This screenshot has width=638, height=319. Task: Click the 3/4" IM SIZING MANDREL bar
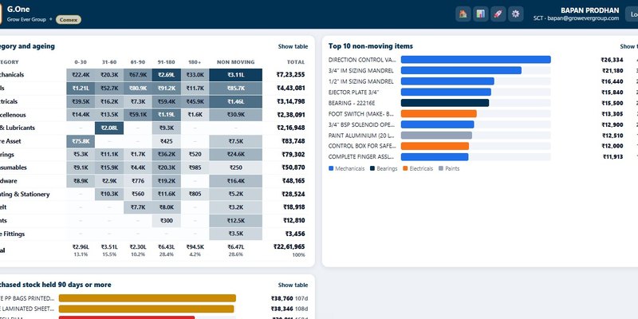coord(461,70)
